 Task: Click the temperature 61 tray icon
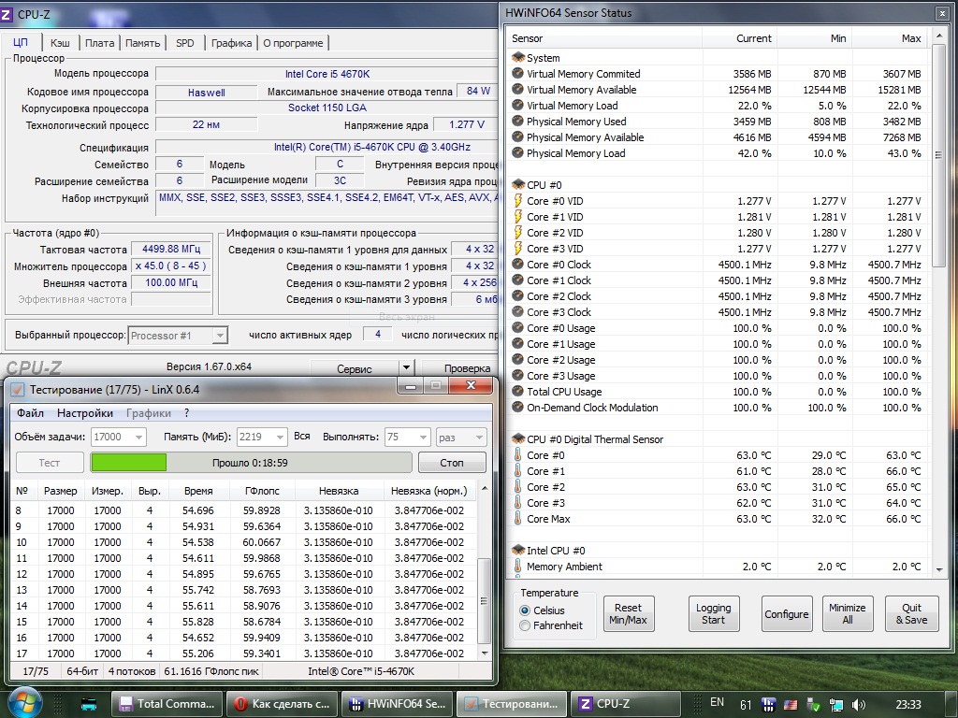pyautogui.click(x=746, y=705)
